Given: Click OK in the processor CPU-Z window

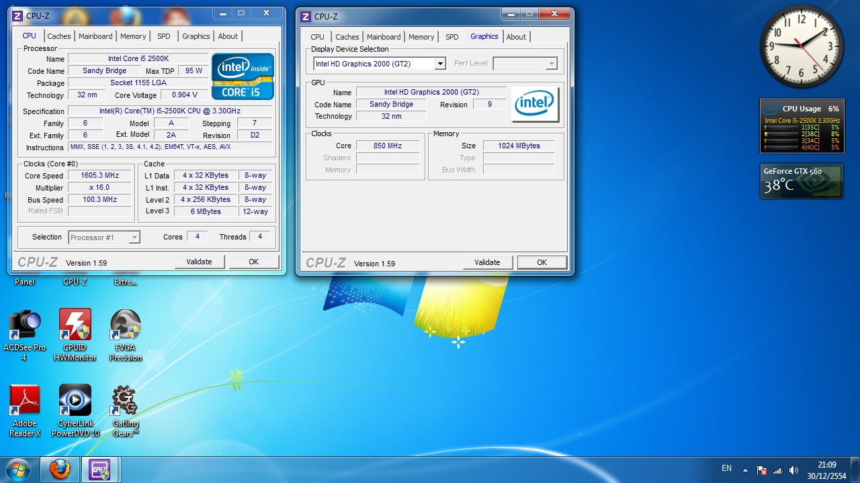Looking at the screenshot, I should (x=253, y=262).
